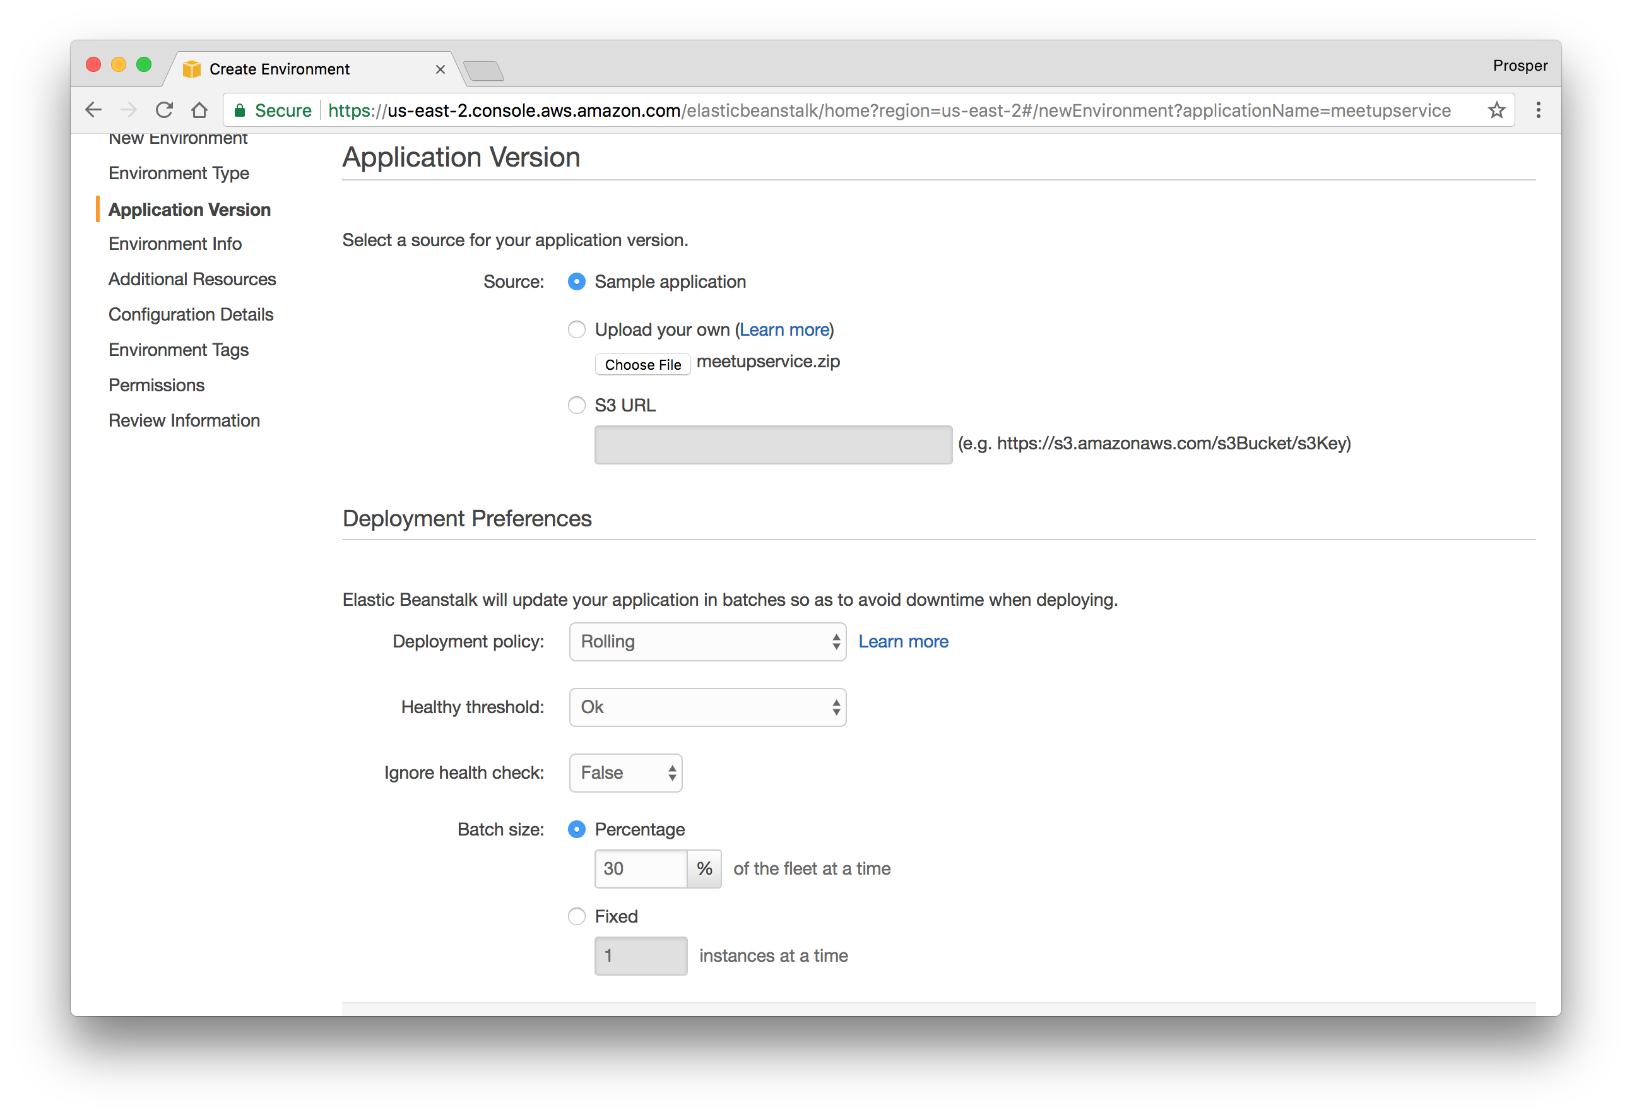
Task: Bookmark page with star icon
Action: tap(1496, 110)
